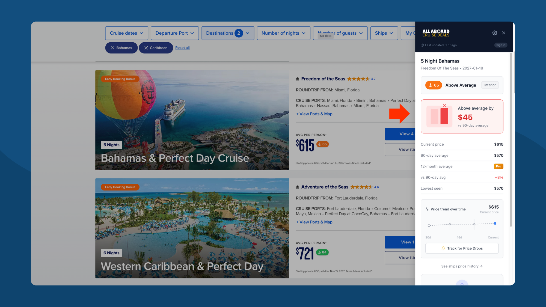Click the bell icon on Track for Price Drops
The image size is (546, 307).
coord(443,248)
